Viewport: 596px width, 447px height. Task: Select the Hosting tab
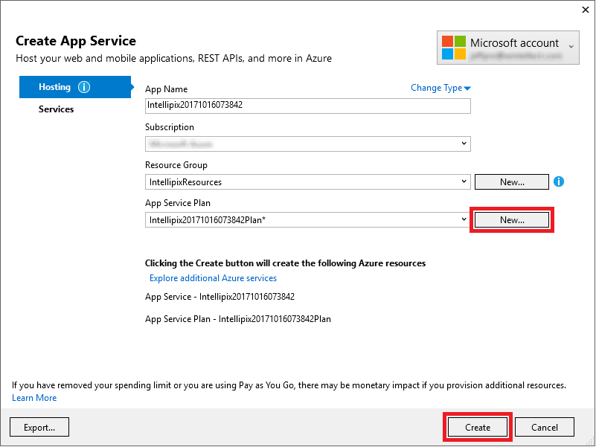(x=55, y=87)
